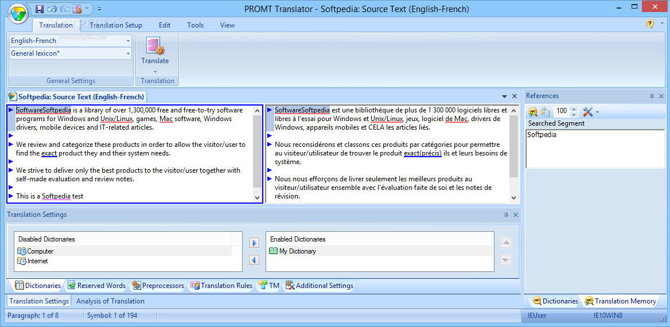The height and width of the screenshot is (327, 670).
Task: Open the Preprocessors tab
Action: 158,285
